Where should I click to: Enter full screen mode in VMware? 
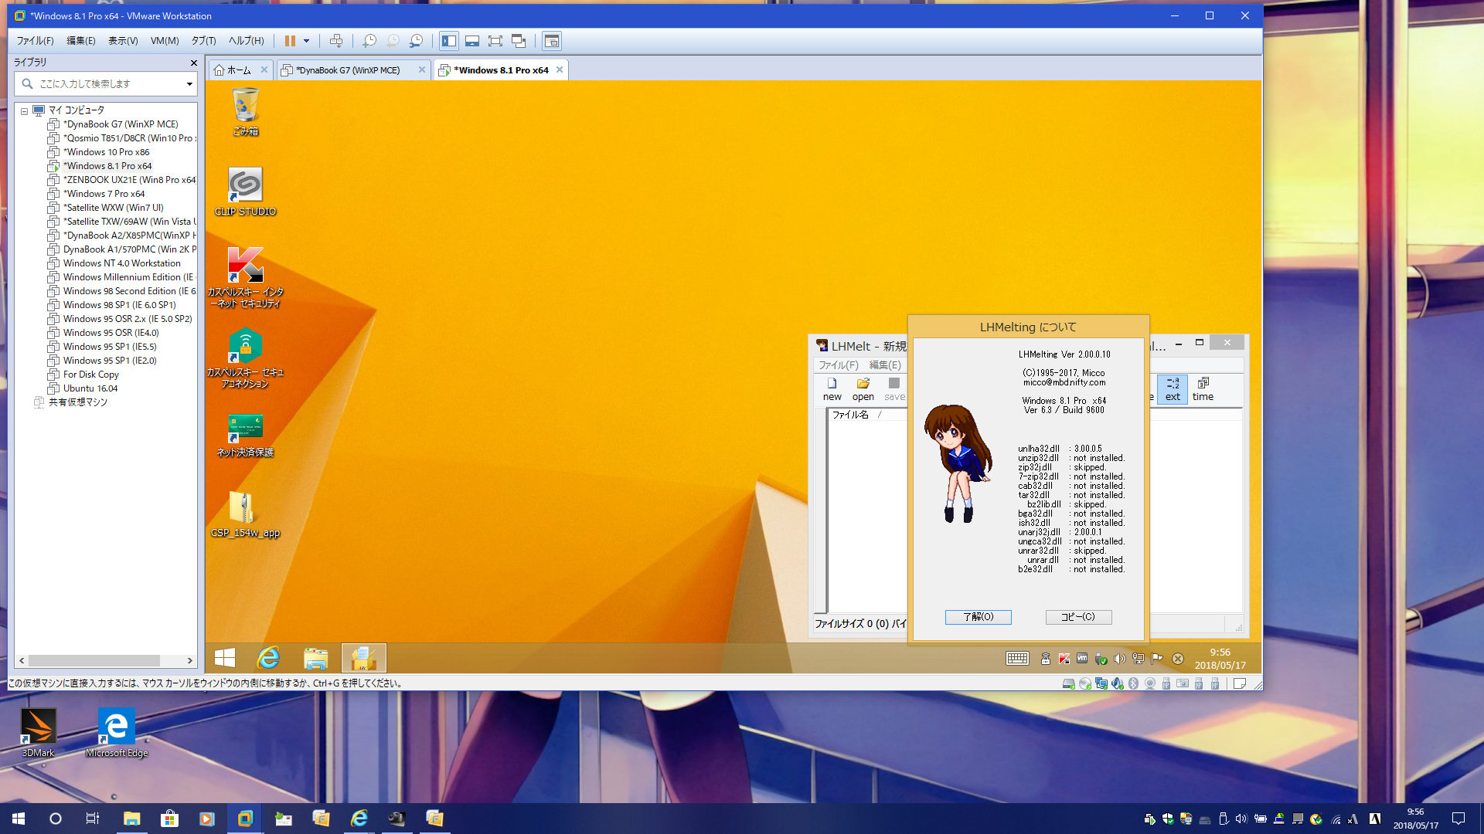click(495, 41)
